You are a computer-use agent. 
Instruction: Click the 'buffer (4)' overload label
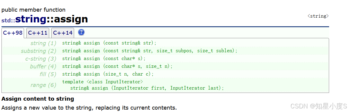pyautogui.click(x=43, y=67)
